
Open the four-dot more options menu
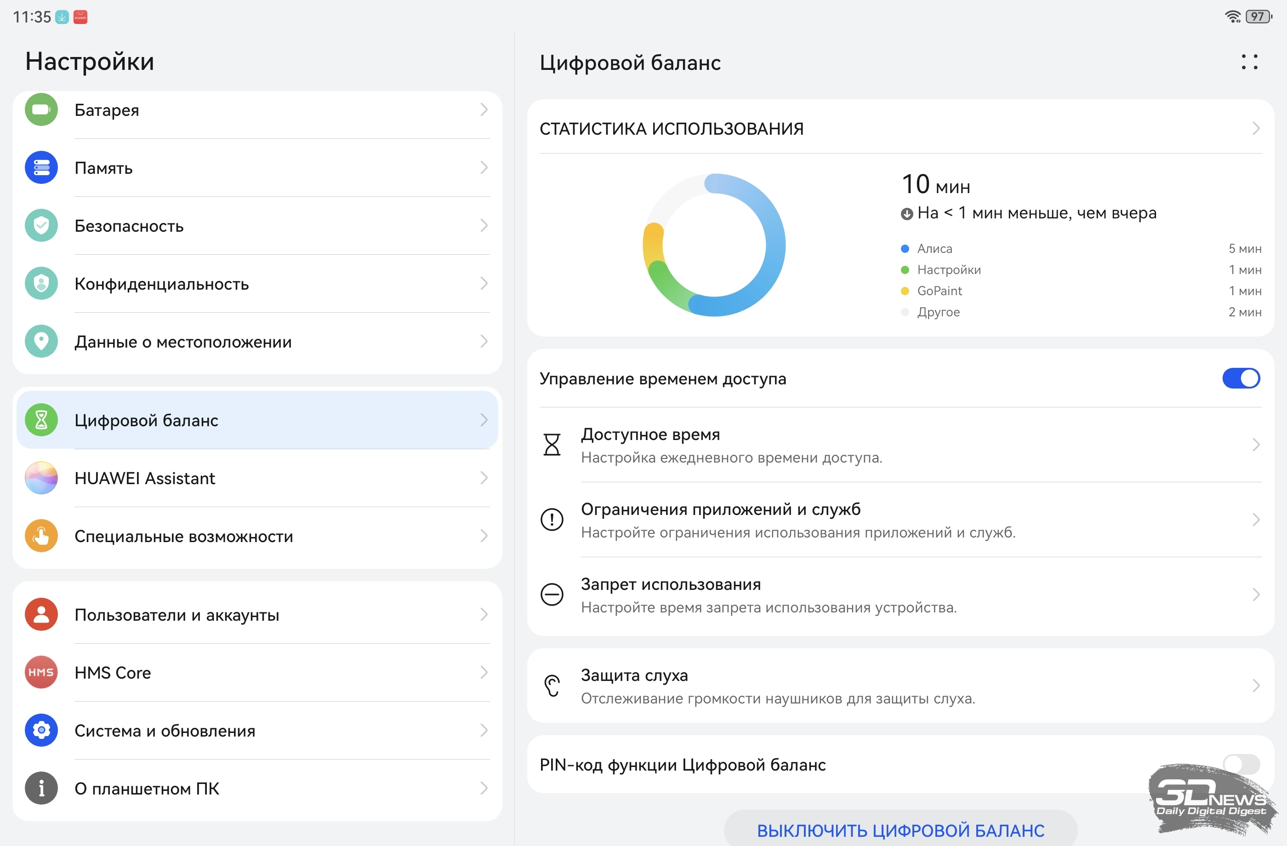(1249, 62)
